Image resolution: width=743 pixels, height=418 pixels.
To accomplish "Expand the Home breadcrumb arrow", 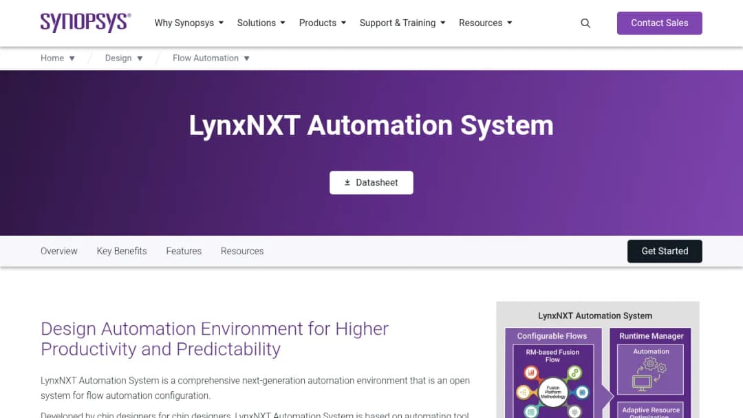I will [72, 58].
